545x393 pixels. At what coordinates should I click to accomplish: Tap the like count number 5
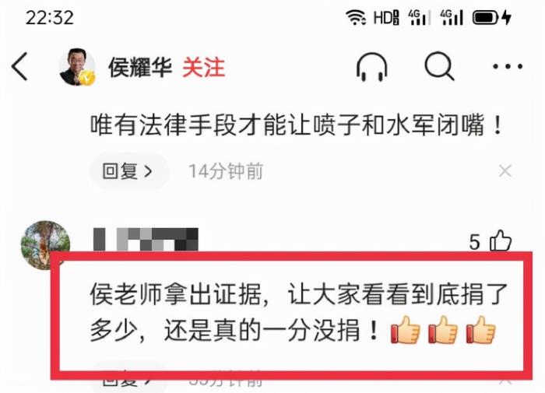(474, 242)
